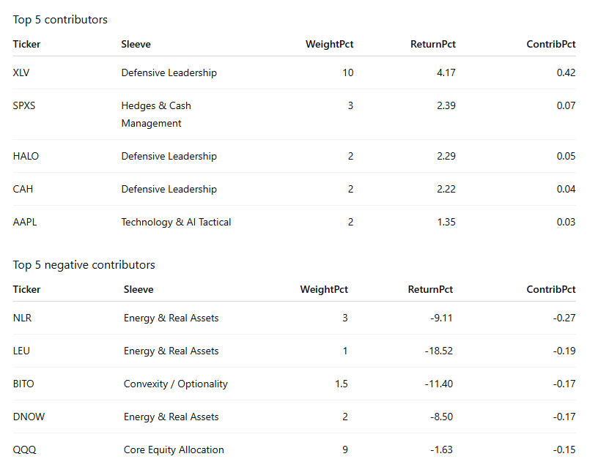Click LEU's 'Energy & Real Assets' cell

pyautogui.click(x=171, y=351)
